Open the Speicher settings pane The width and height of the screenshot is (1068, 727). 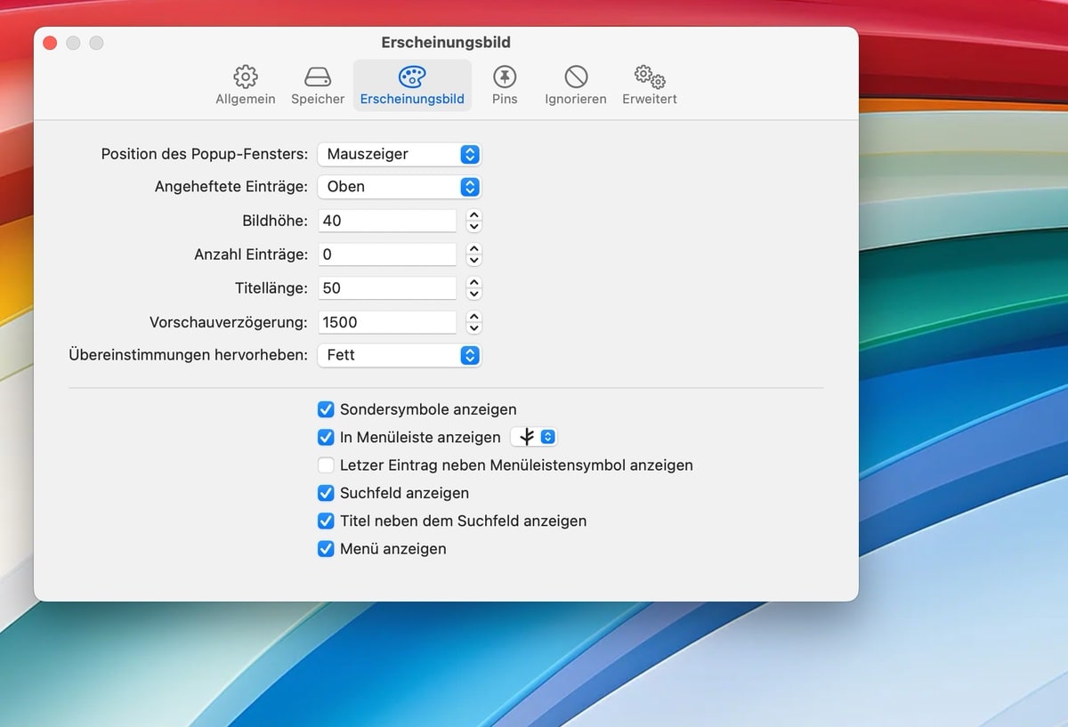(x=318, y=85)
